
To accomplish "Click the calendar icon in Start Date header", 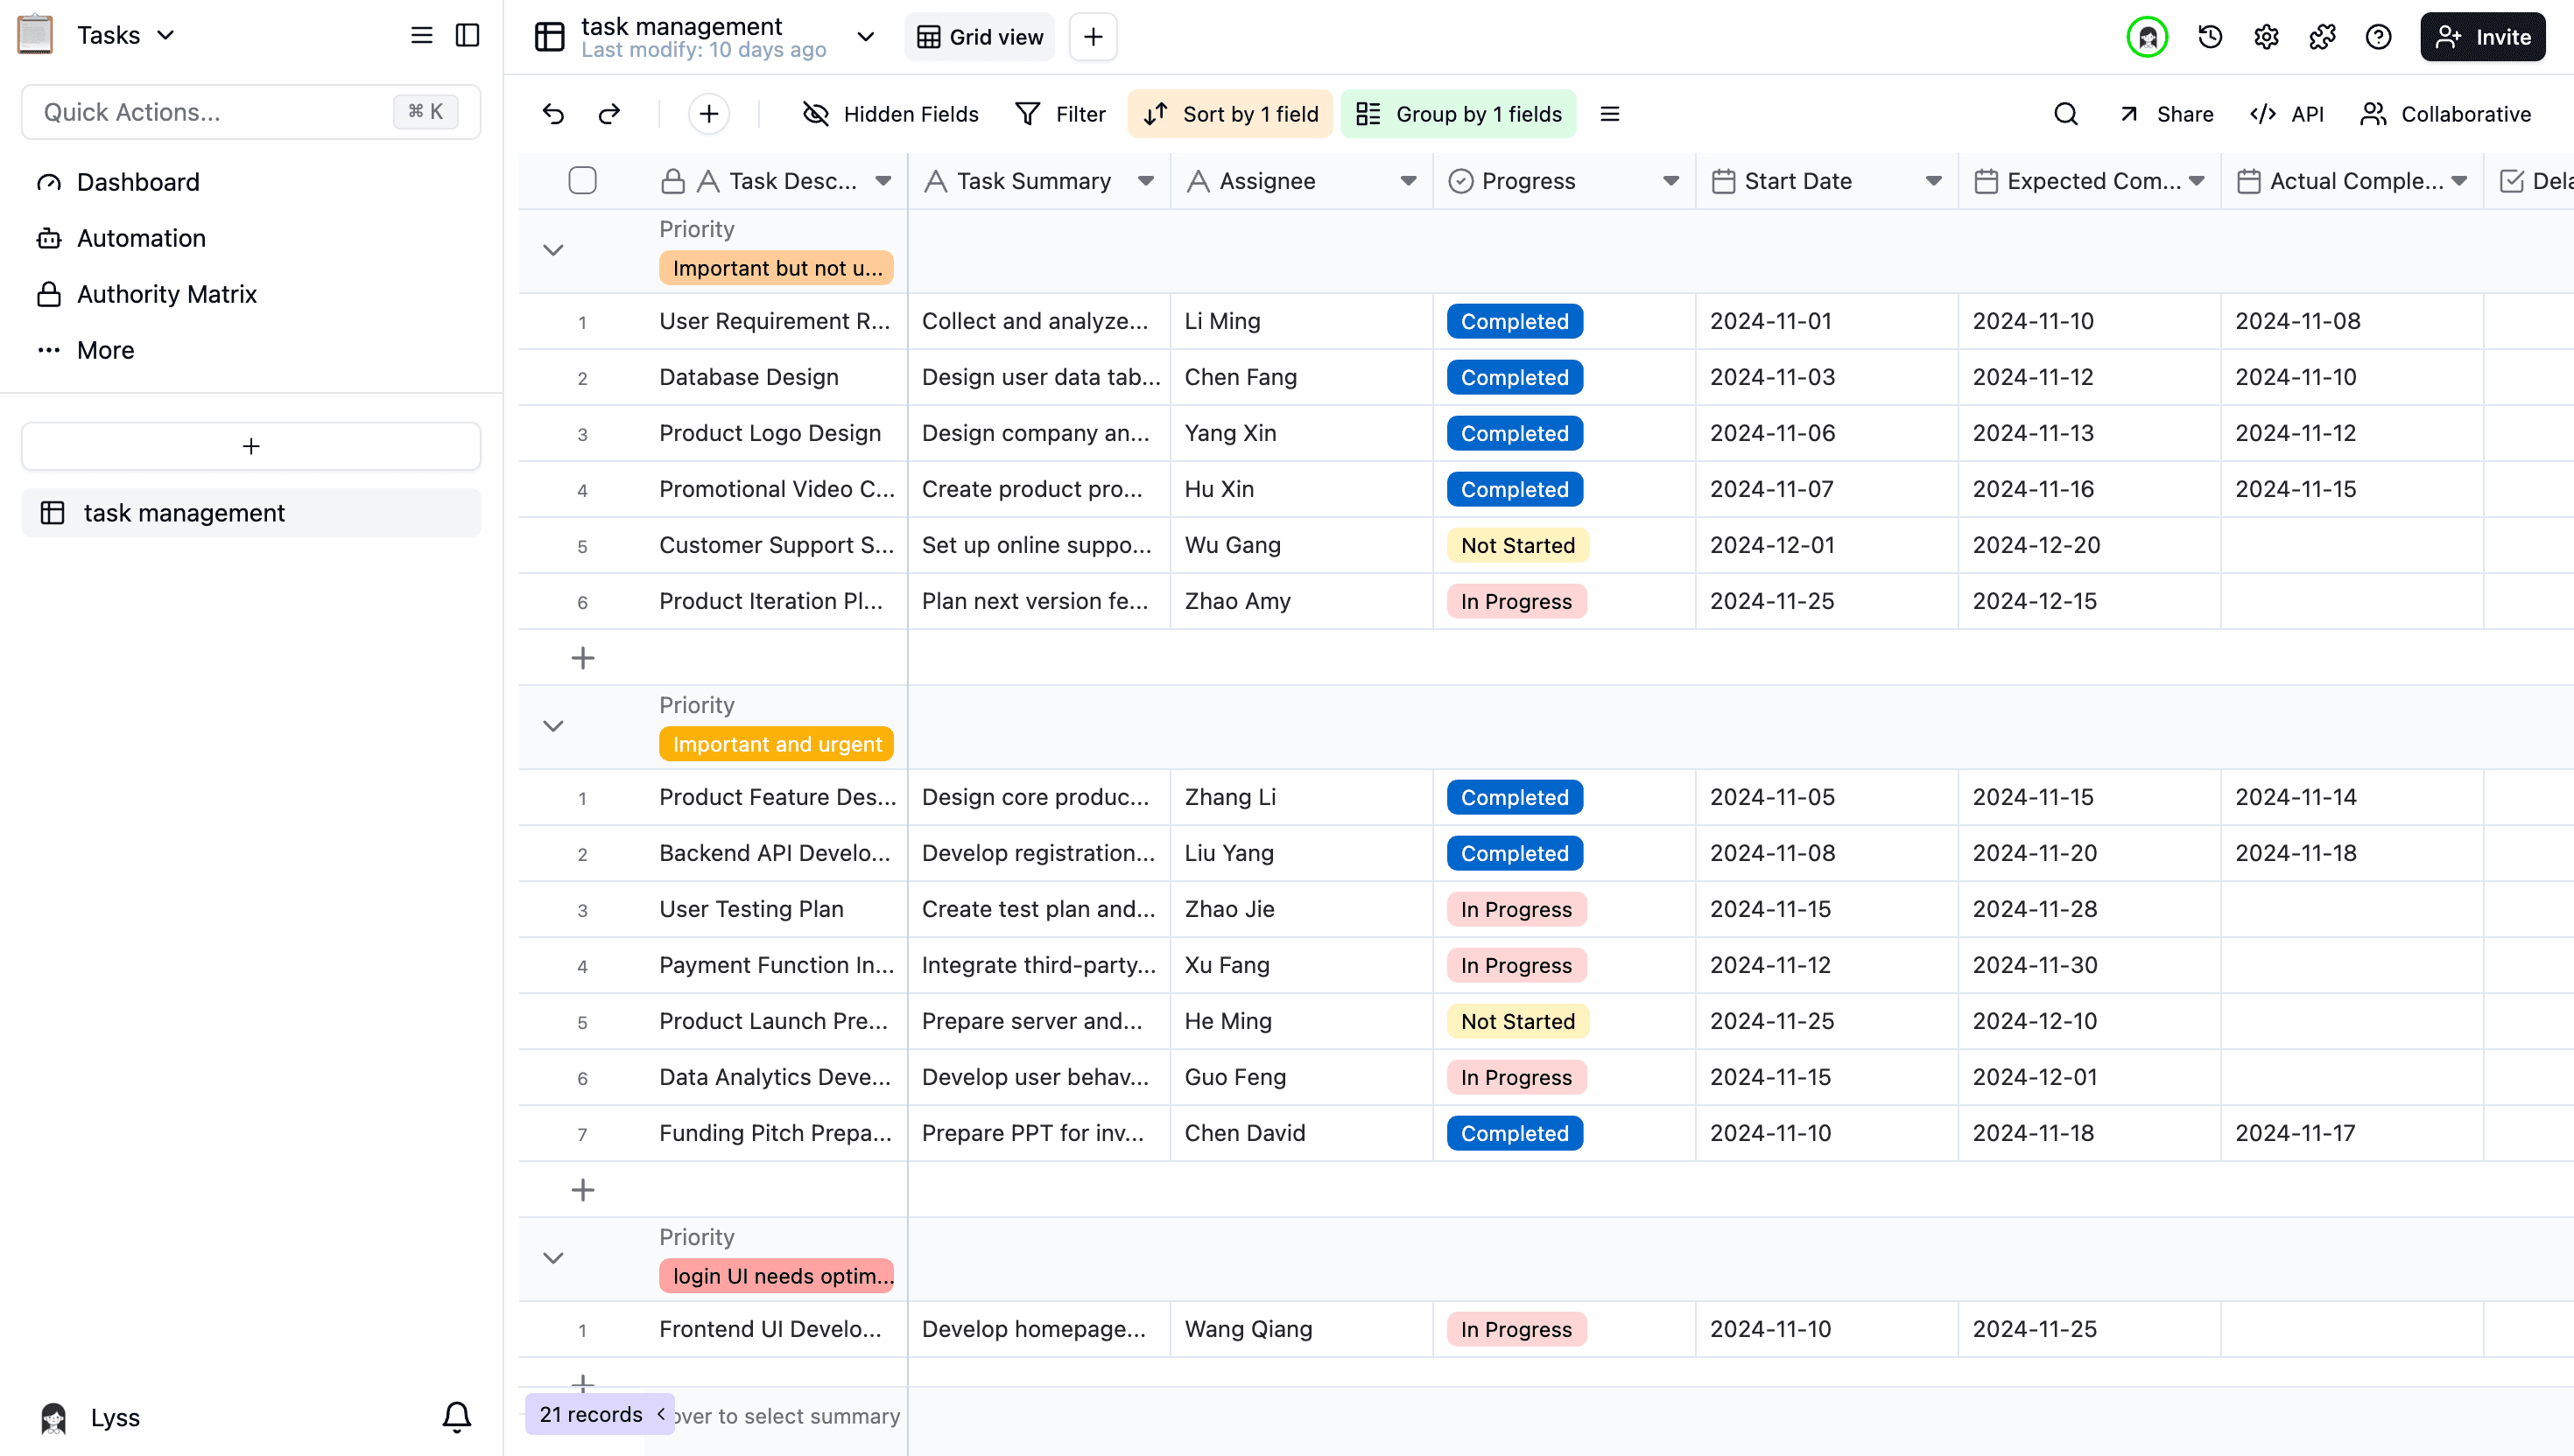I will pyautogui.click(x=1723, y=181).
